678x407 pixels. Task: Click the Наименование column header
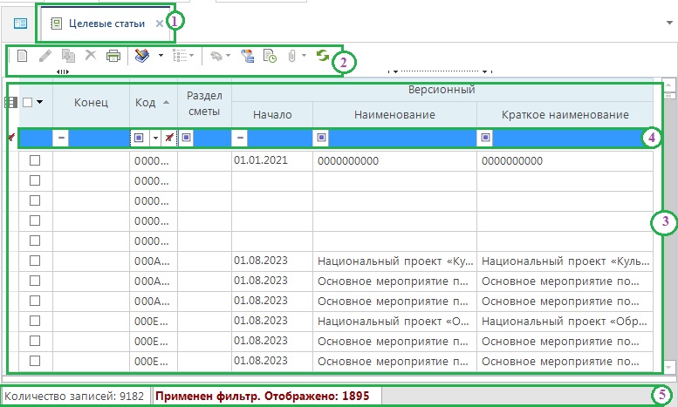(x=394, y=114)
